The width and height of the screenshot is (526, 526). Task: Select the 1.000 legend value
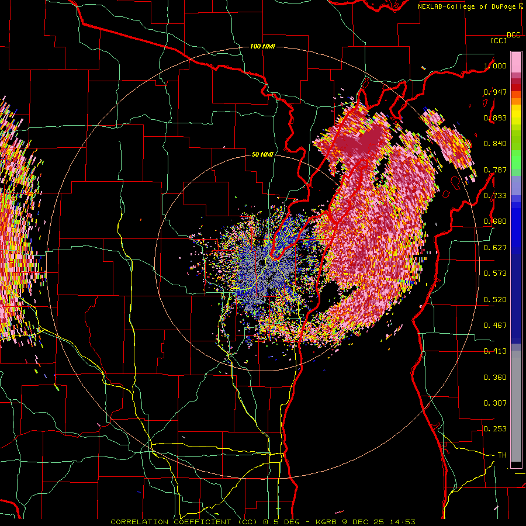tap(495, 65)
